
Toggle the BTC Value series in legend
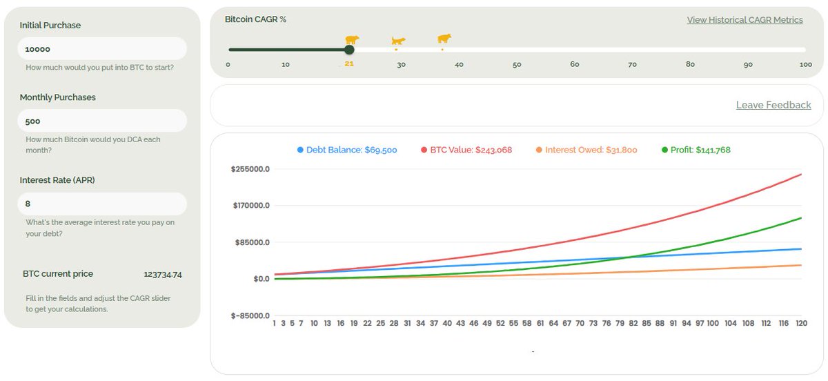466,150
